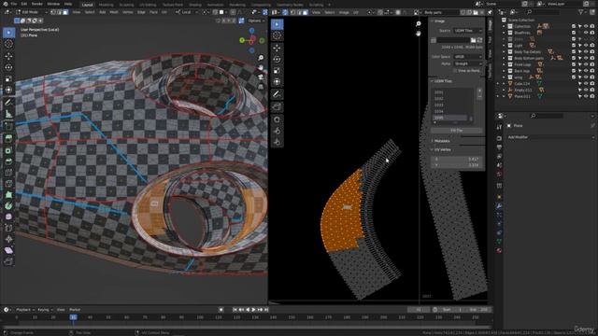Select the Shear tool

8,250
